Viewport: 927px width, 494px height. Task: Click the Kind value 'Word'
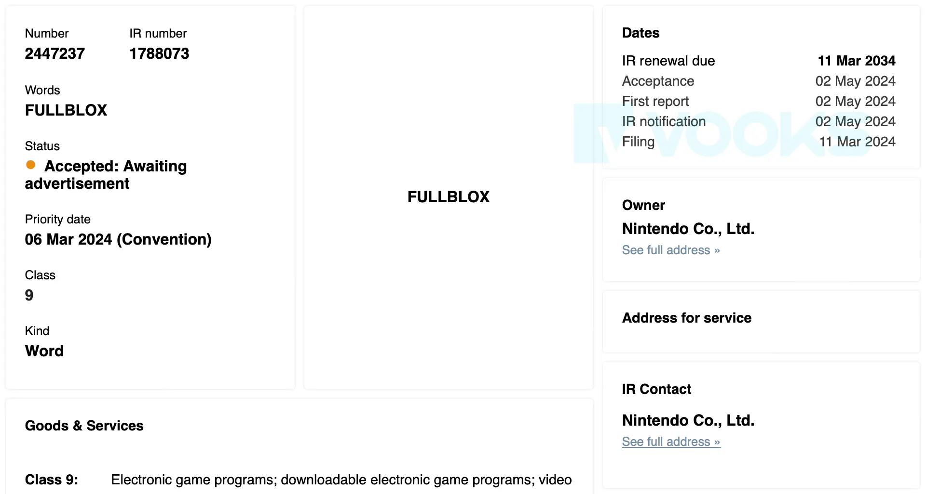click(44, 351)
